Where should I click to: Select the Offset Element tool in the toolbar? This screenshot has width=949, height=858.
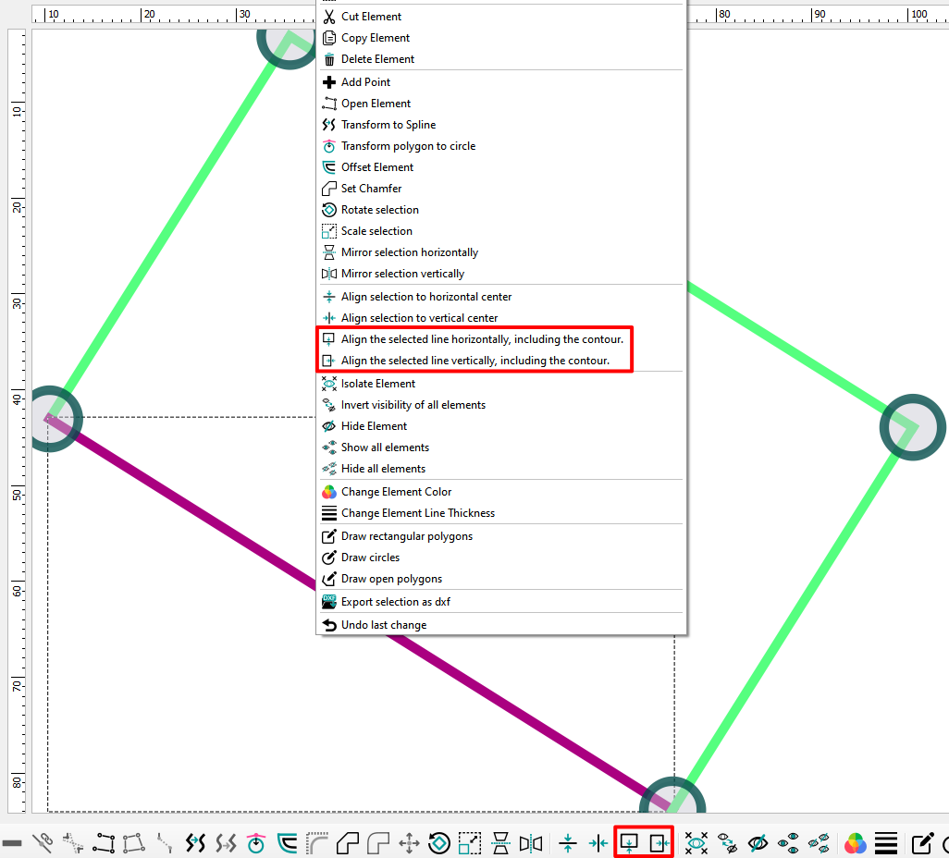coord(288,843)
